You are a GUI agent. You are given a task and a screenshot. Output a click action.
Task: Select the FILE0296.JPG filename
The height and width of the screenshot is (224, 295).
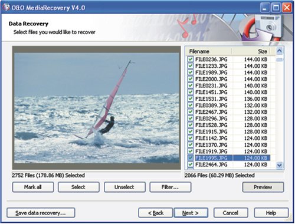point(211,118)
